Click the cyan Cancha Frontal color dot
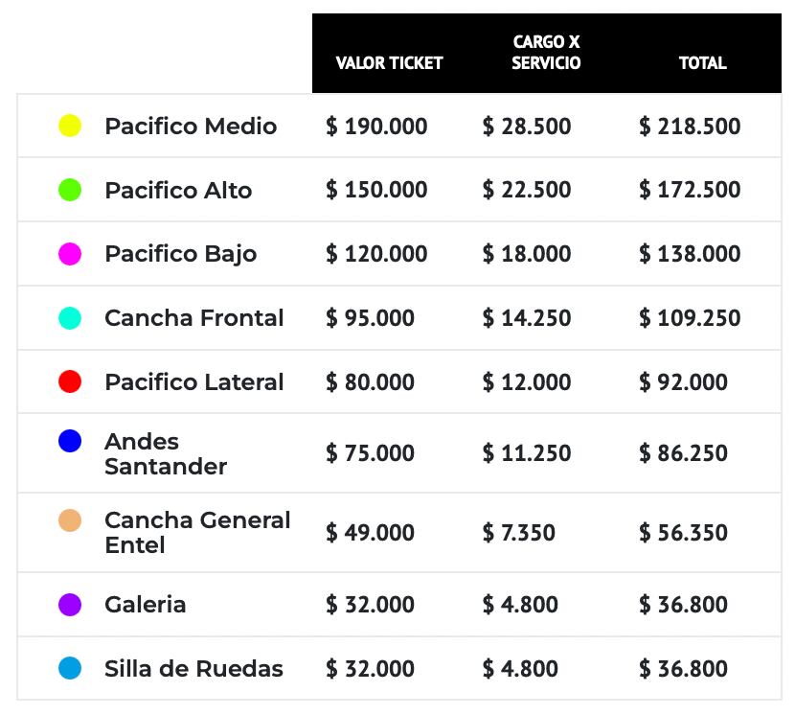 coord(70,318)
